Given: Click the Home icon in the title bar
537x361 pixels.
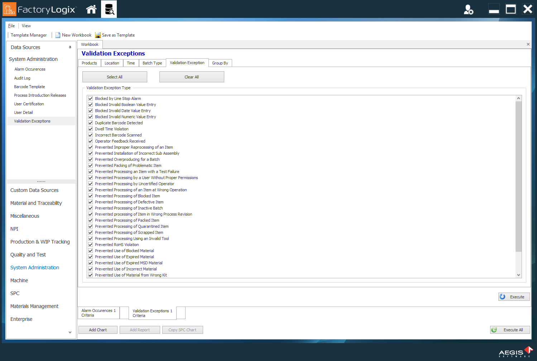Looking at the screenshot, I should [x=91, y=9].
